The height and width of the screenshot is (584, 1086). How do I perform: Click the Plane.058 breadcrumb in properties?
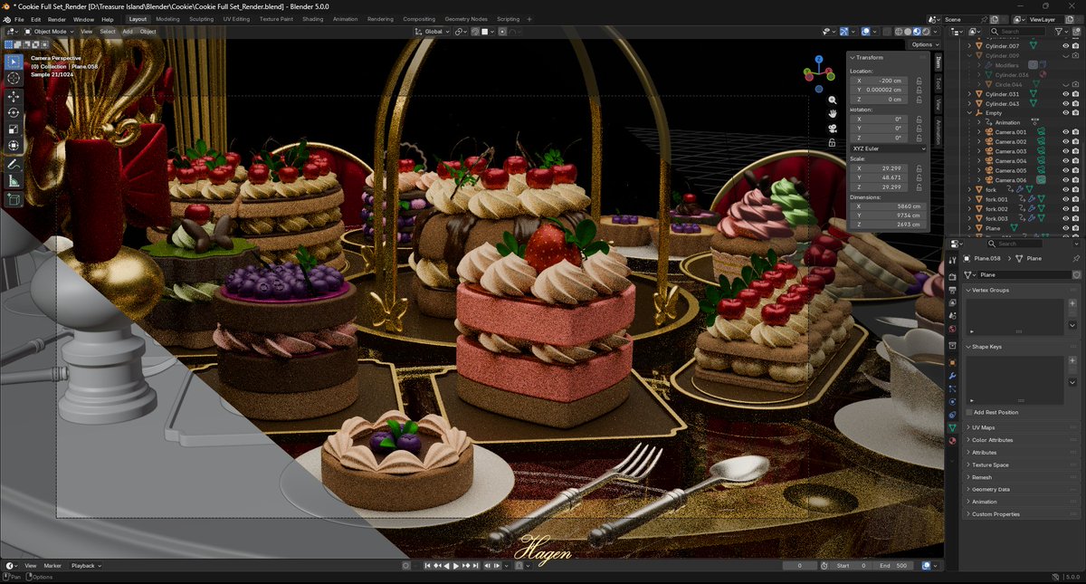tap(986, 259)
